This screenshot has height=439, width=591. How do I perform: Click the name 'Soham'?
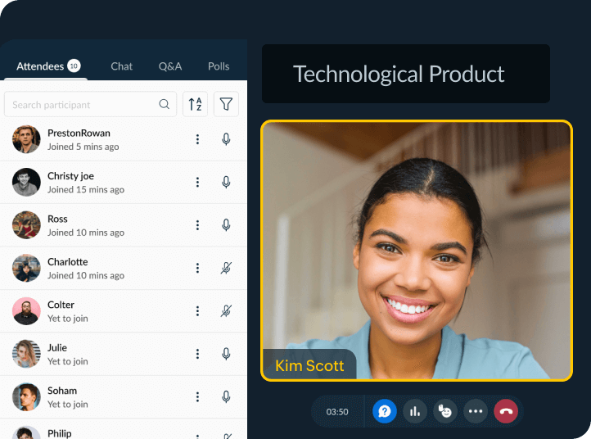point(62,391)
